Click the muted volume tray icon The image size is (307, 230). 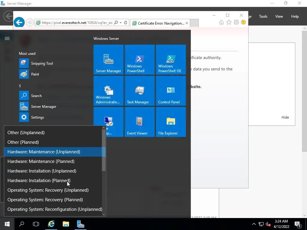(x=268, y=224)
